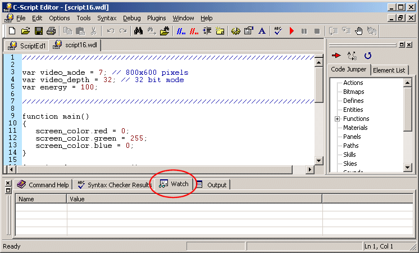Open Find with the binoculars icon
Viewport: 419px width, 253px height.
point(139,31)
